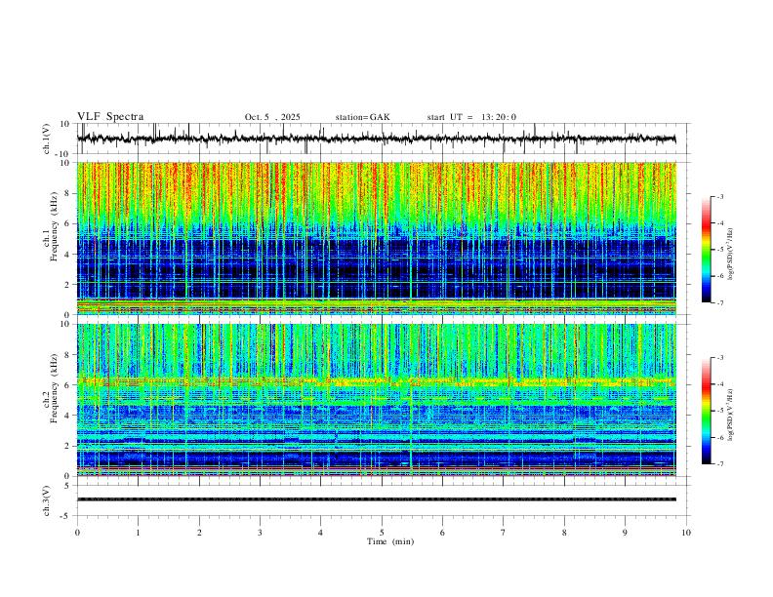Click time axis tick label '1'
Screen dimensions: 773x597
pos(138,533)
